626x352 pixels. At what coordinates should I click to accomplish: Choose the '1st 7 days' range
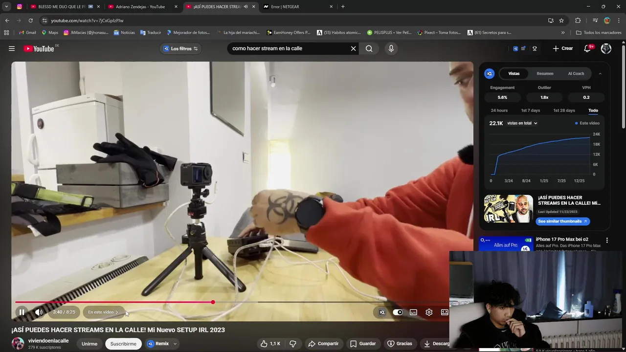coord(531,110)
